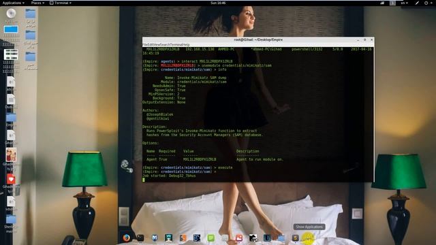Click 'usemodule credentials/mimikatz/sam' command text
Screen dimensions: 436x245
[236, 65]
